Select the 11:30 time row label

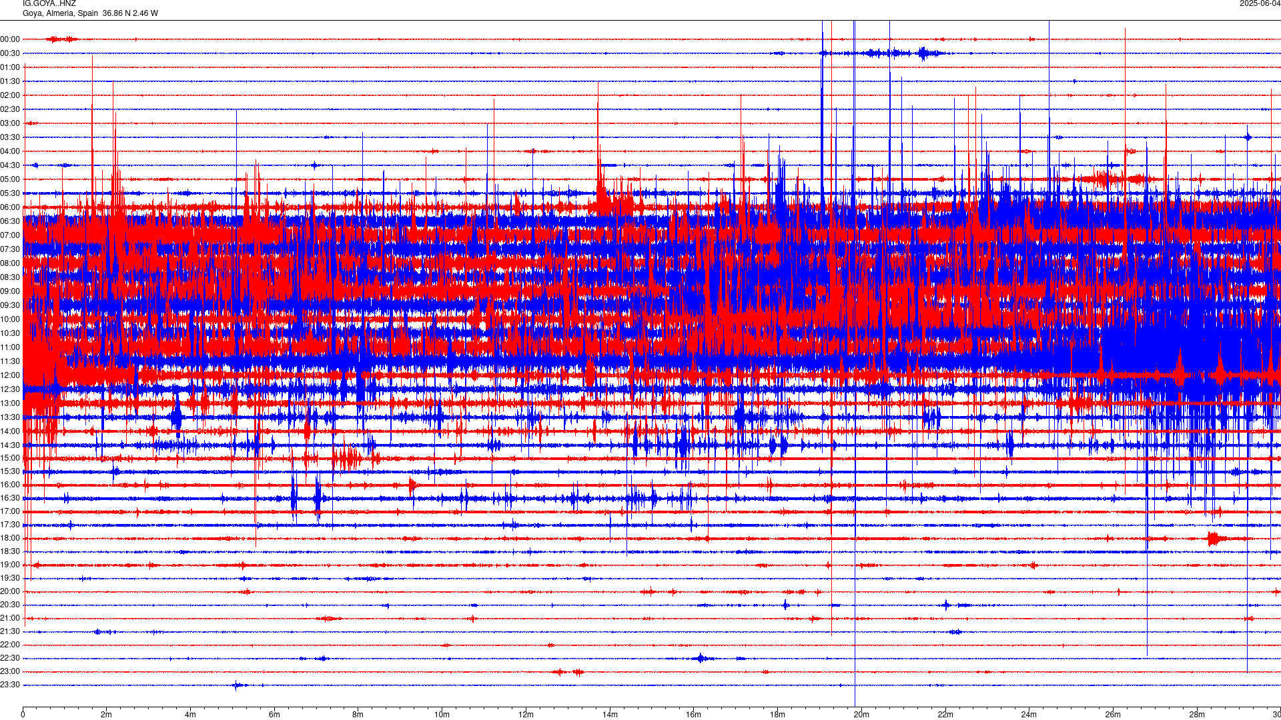point(10,361)
